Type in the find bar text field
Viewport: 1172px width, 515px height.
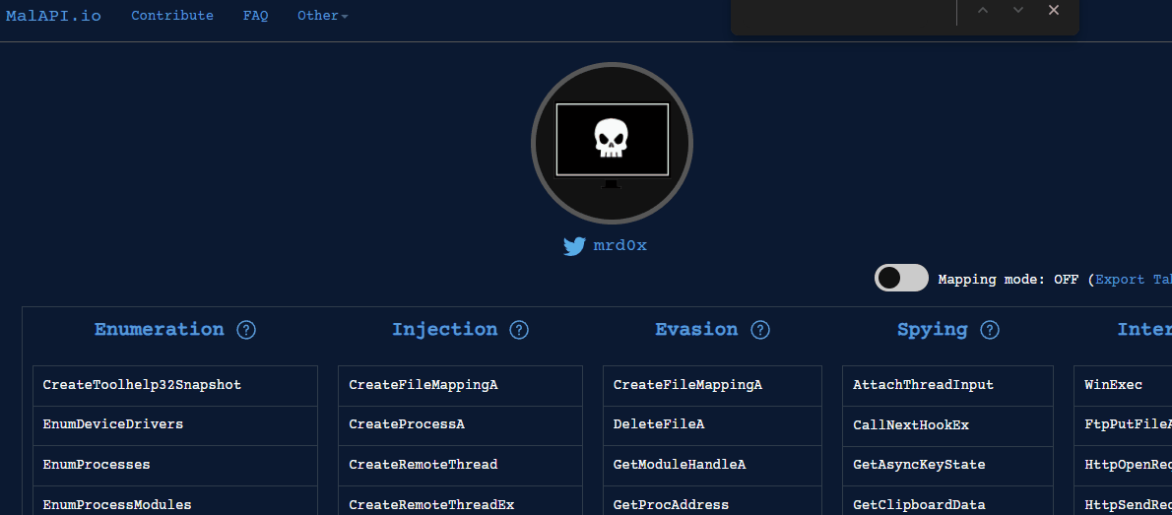pyautogui.click(x=842, y=11)
